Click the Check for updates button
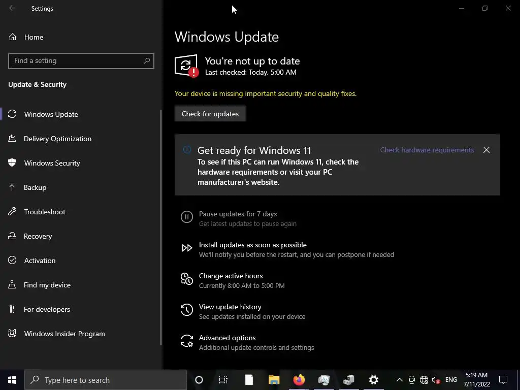This screenshot has height=390, width=520. [x=210, y=114]
